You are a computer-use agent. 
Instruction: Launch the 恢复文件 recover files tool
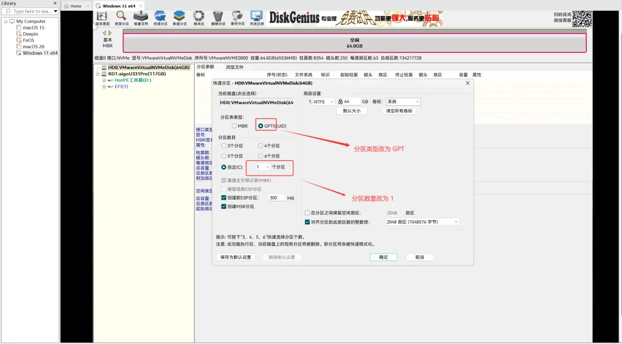point(141,17)
